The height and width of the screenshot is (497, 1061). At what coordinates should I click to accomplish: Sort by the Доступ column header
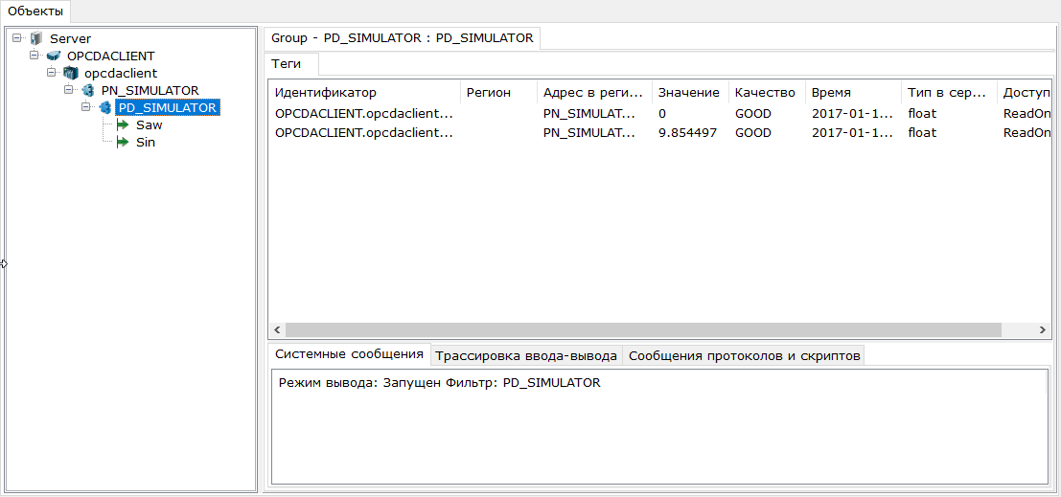click(1026, 93)
